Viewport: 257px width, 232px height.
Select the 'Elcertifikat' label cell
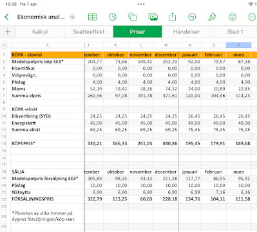(x=48, y=68)
